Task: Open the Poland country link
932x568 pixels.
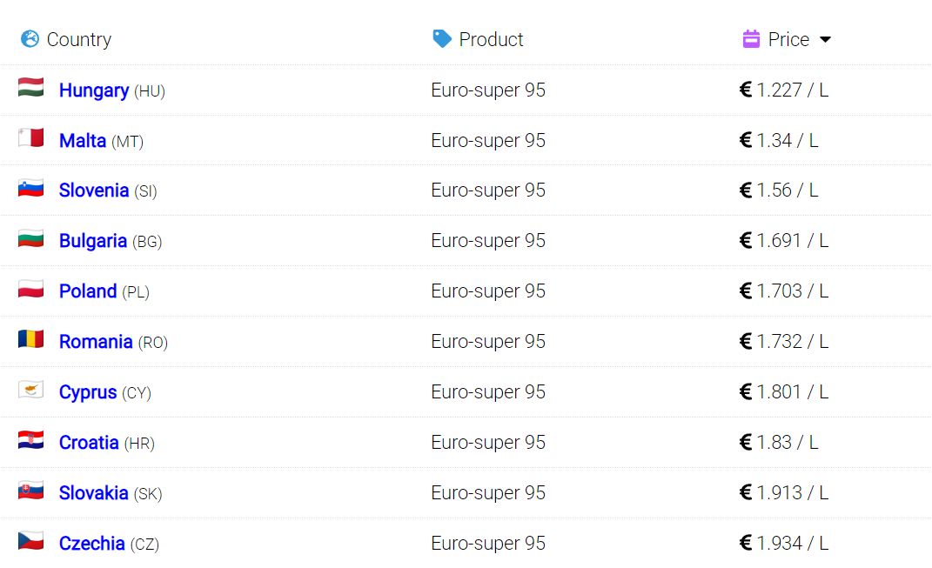Action: pyautogui.click(x=88, y=291)
